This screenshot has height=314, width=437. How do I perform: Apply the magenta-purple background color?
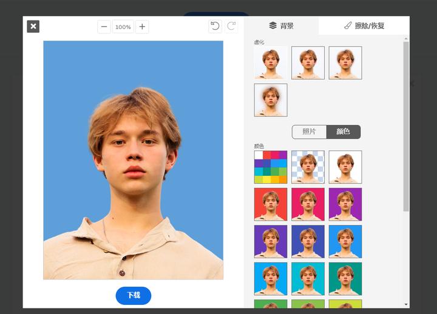pos(345,204)
